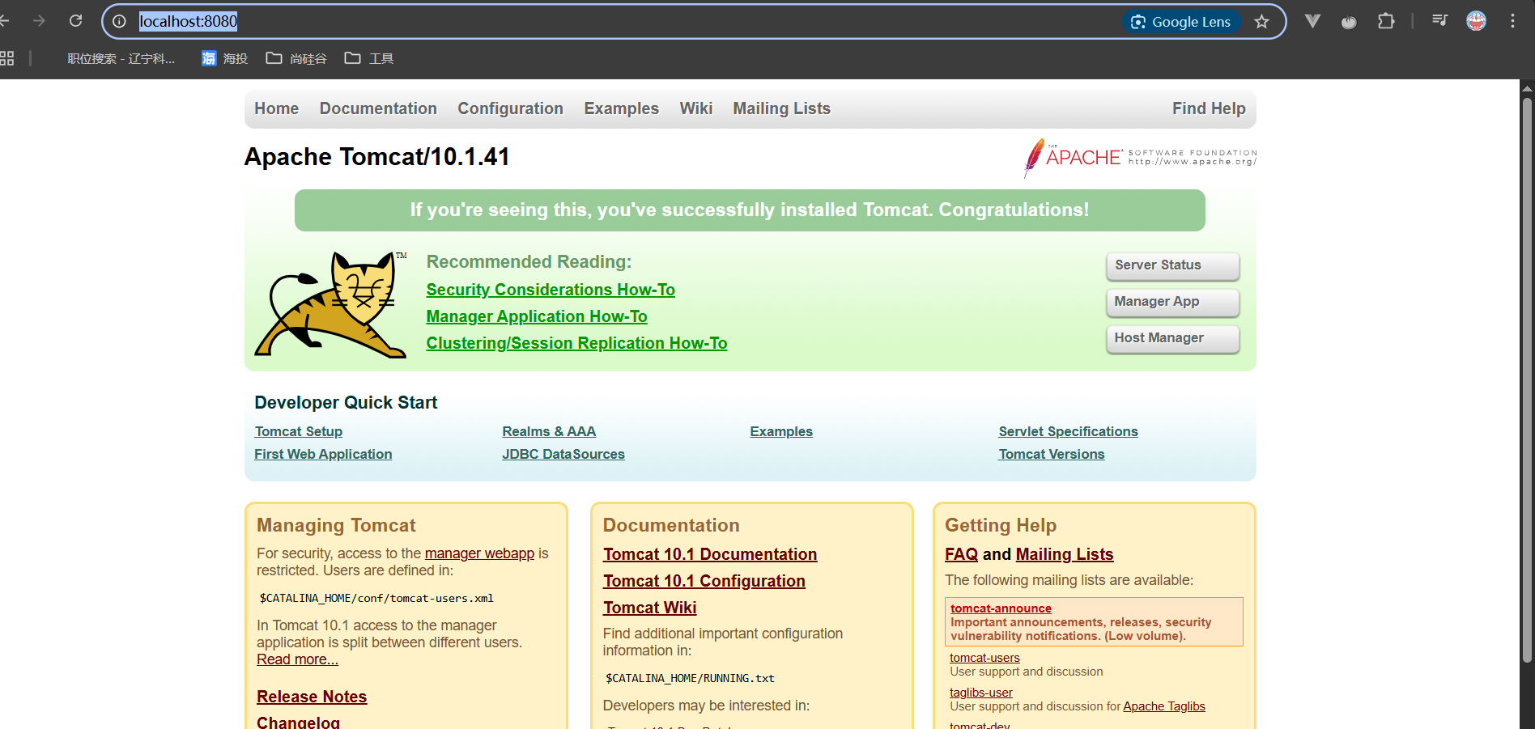Open tomcat-users mailing list link

pyautogui.click(x=984, y=658)
